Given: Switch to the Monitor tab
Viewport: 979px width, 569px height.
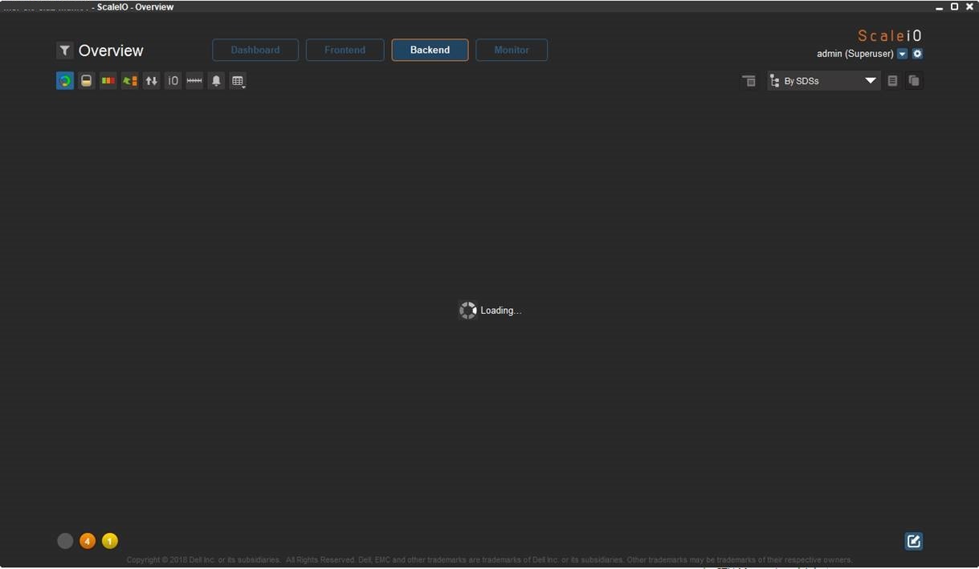Looking at the screenshot, I should click(x=512, y=49).
